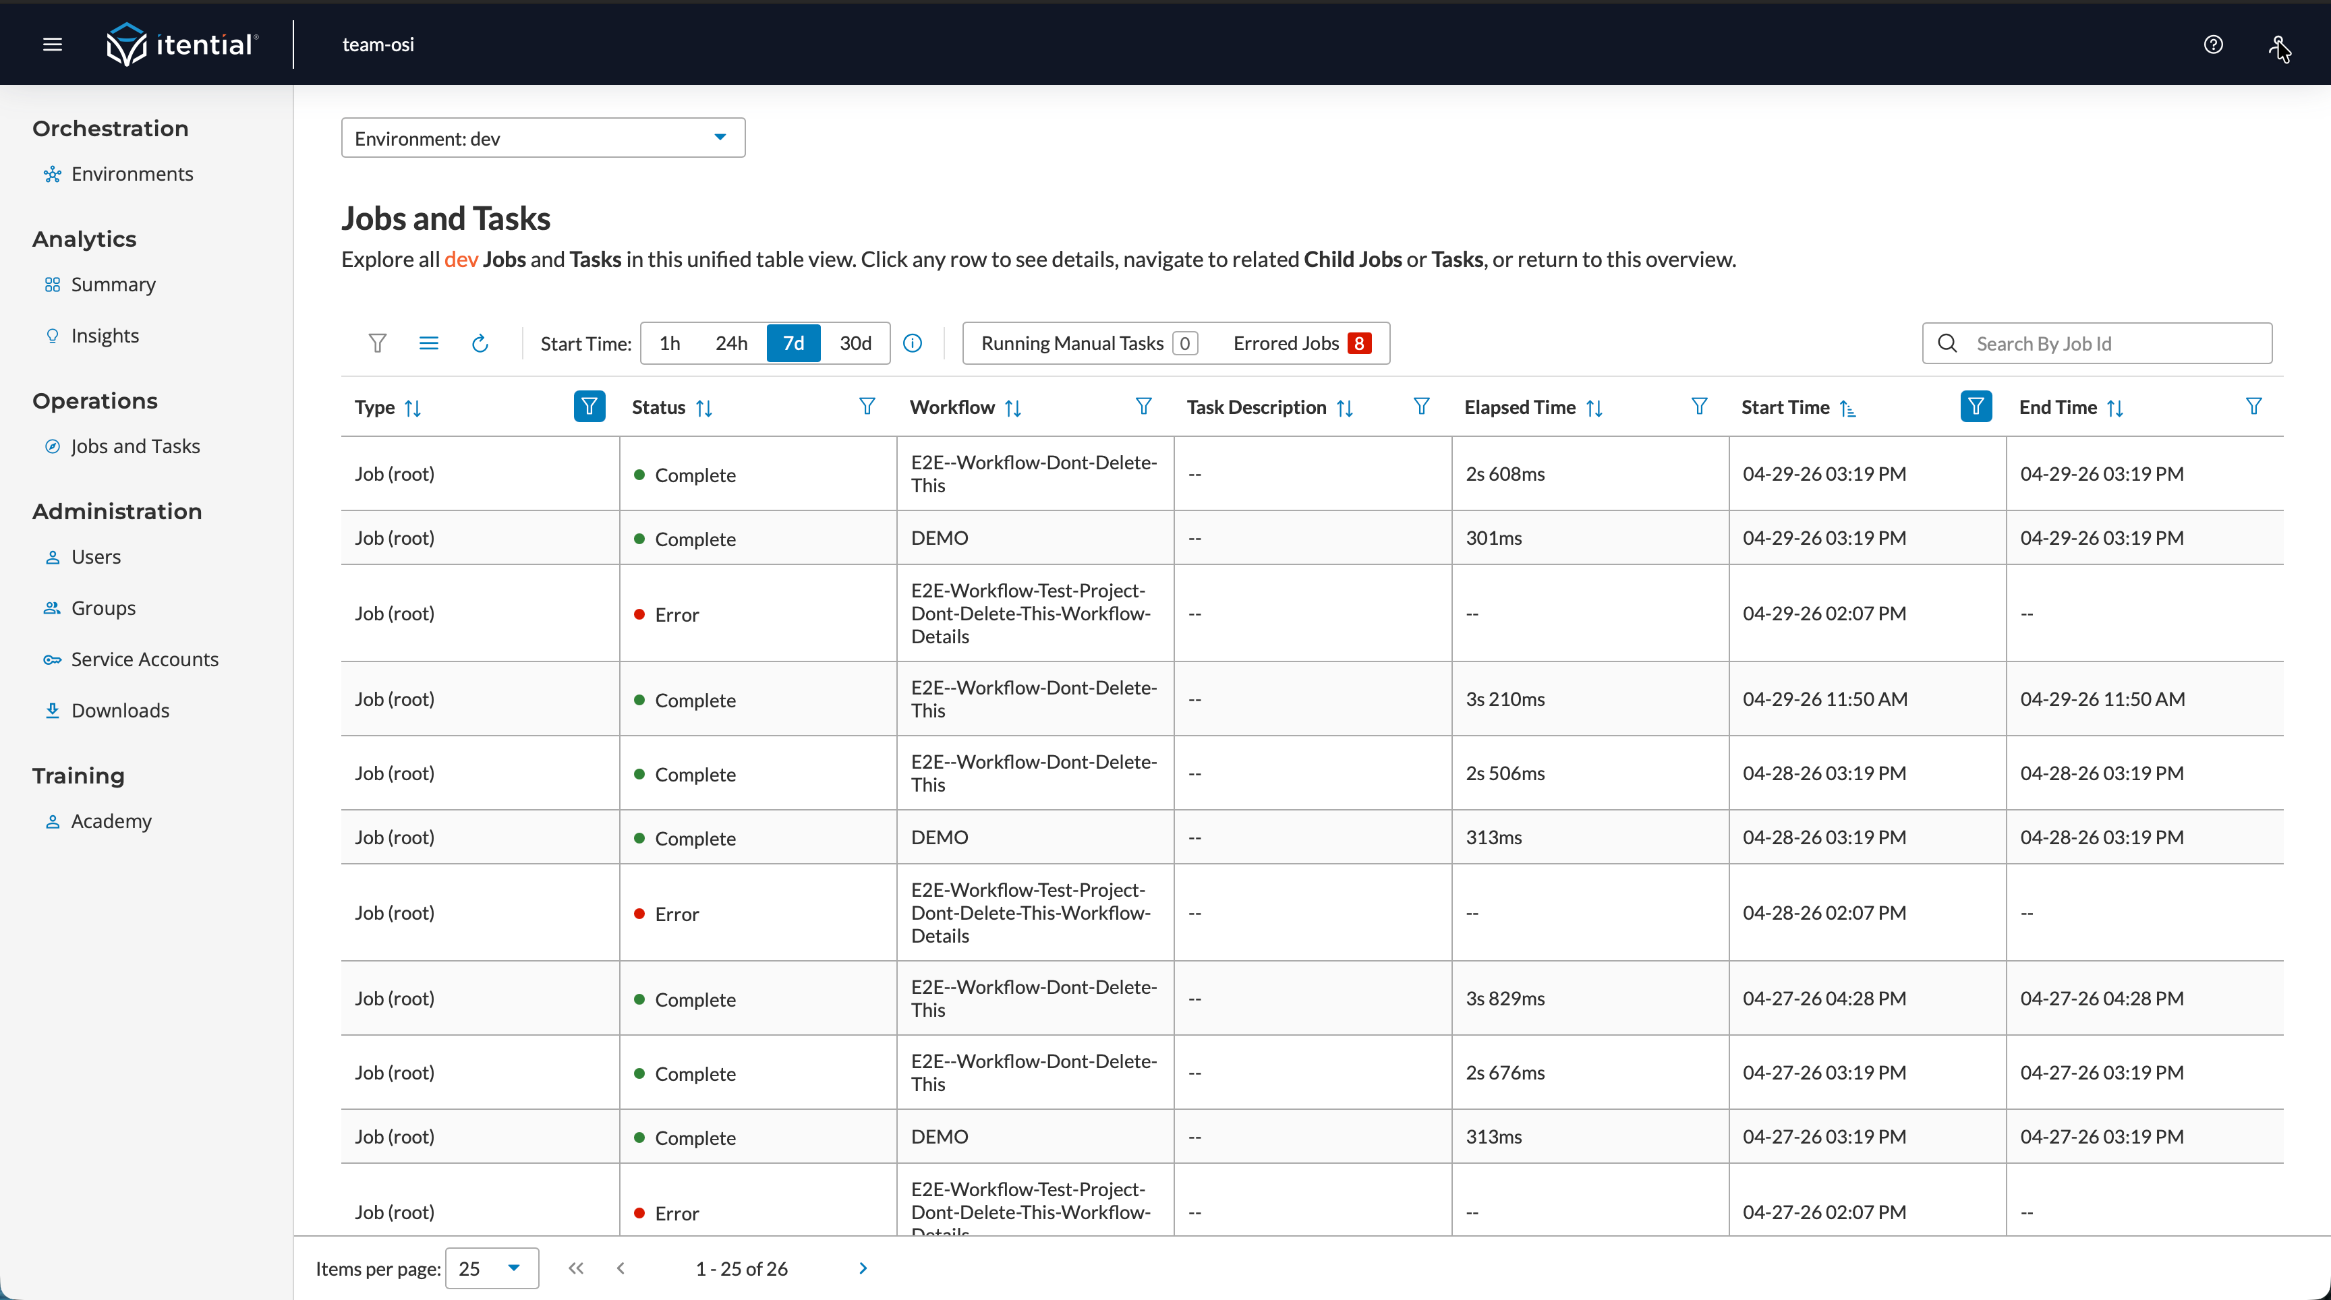Toggle row density lines icon
Screen dimensions: 2331x1300
(429, 343)
